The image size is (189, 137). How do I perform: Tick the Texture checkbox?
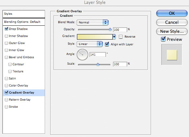(10, 71)
